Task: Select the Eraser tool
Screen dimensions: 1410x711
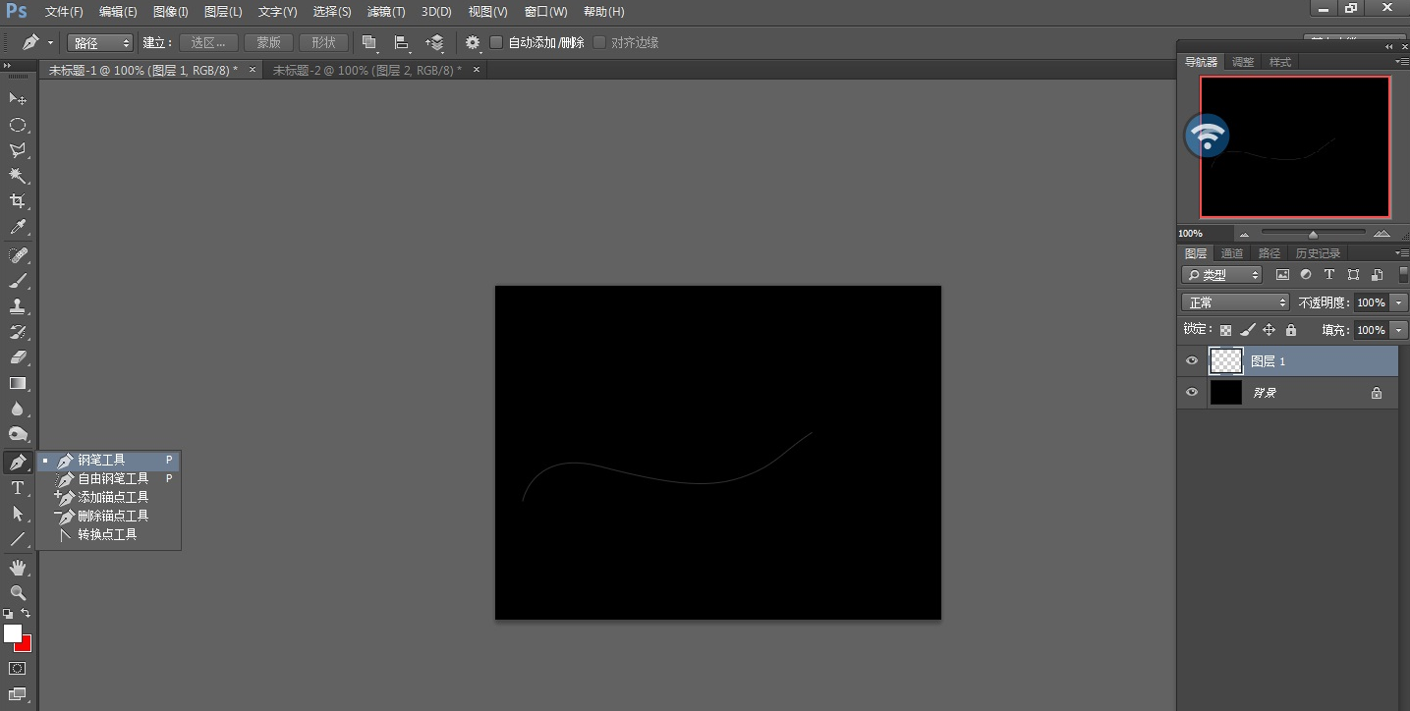Action: pos(18,357)
